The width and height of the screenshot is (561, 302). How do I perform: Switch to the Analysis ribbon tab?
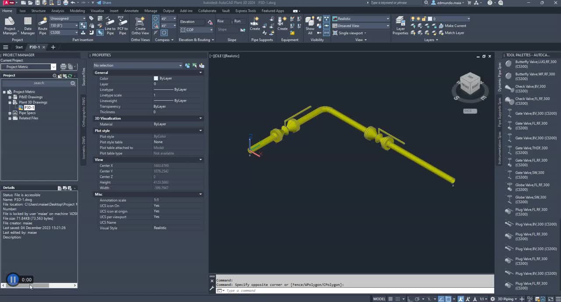click(x=57, y=11)
